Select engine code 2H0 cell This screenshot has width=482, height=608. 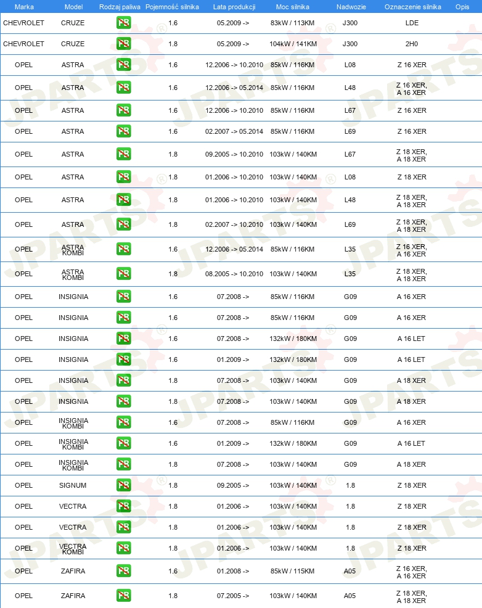click(x=412, y=44)
